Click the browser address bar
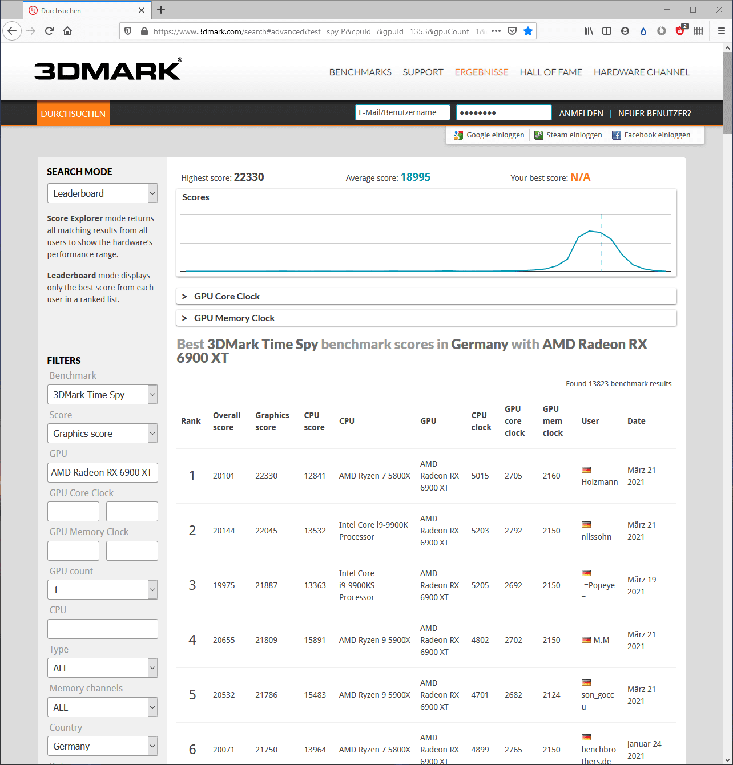 pos(319,31)
